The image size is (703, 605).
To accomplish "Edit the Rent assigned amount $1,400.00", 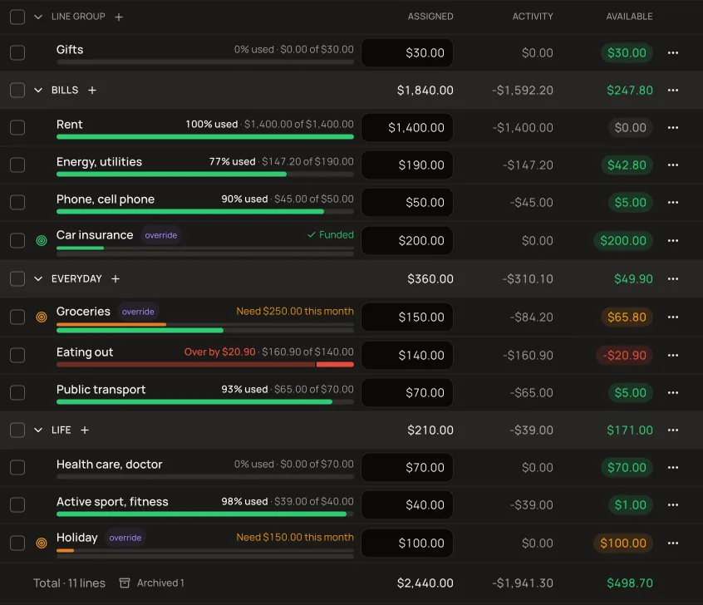I will 407,128.
